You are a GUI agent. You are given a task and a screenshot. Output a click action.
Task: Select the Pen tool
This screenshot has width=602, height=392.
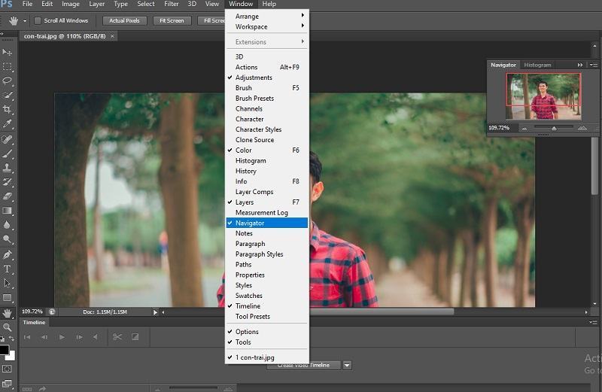7,254
